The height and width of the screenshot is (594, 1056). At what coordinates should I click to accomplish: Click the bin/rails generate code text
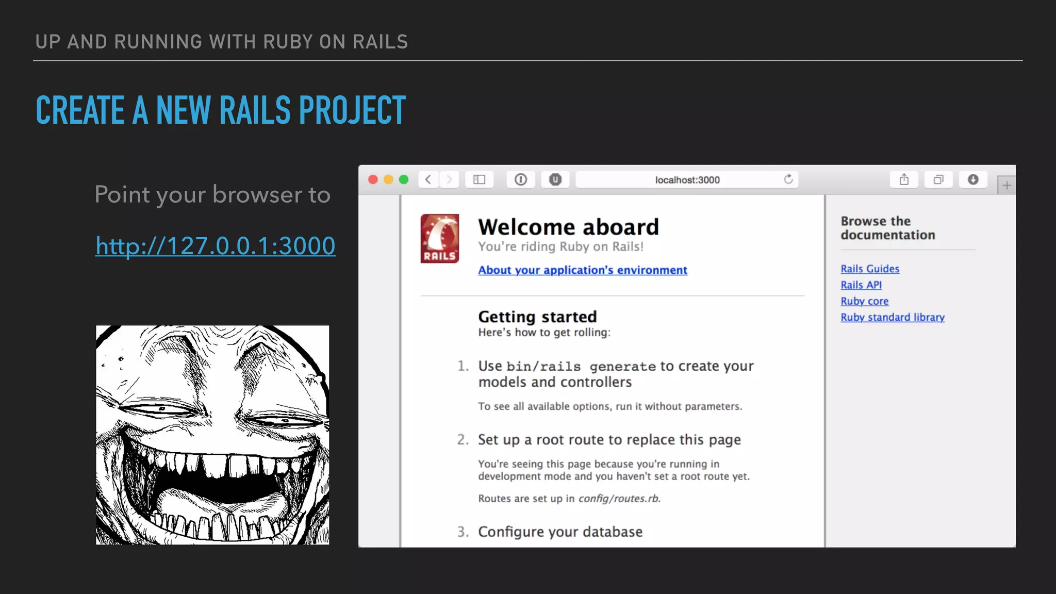click(x=581, y=367)
